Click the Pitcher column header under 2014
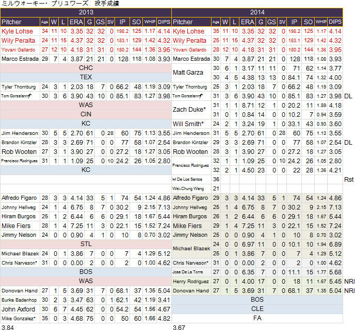This screenshot has width=355, height=330. click(x=191, y=22)
